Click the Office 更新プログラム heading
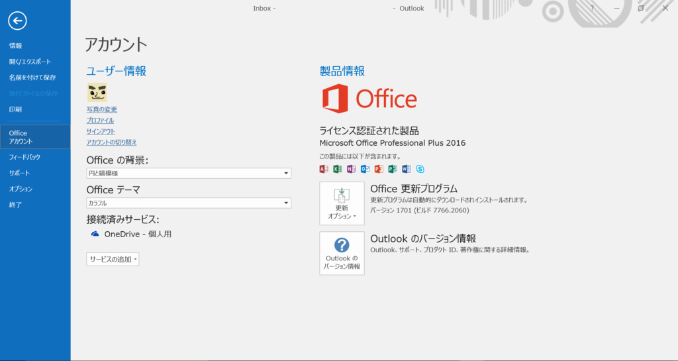Viewport: 678px width, 361px height. coord(414,189)
